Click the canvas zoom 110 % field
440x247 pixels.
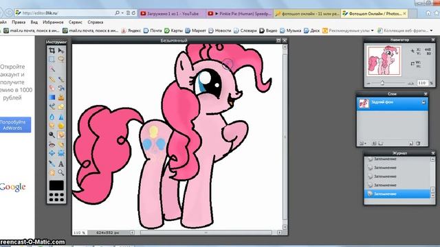[x=80, y=233]
